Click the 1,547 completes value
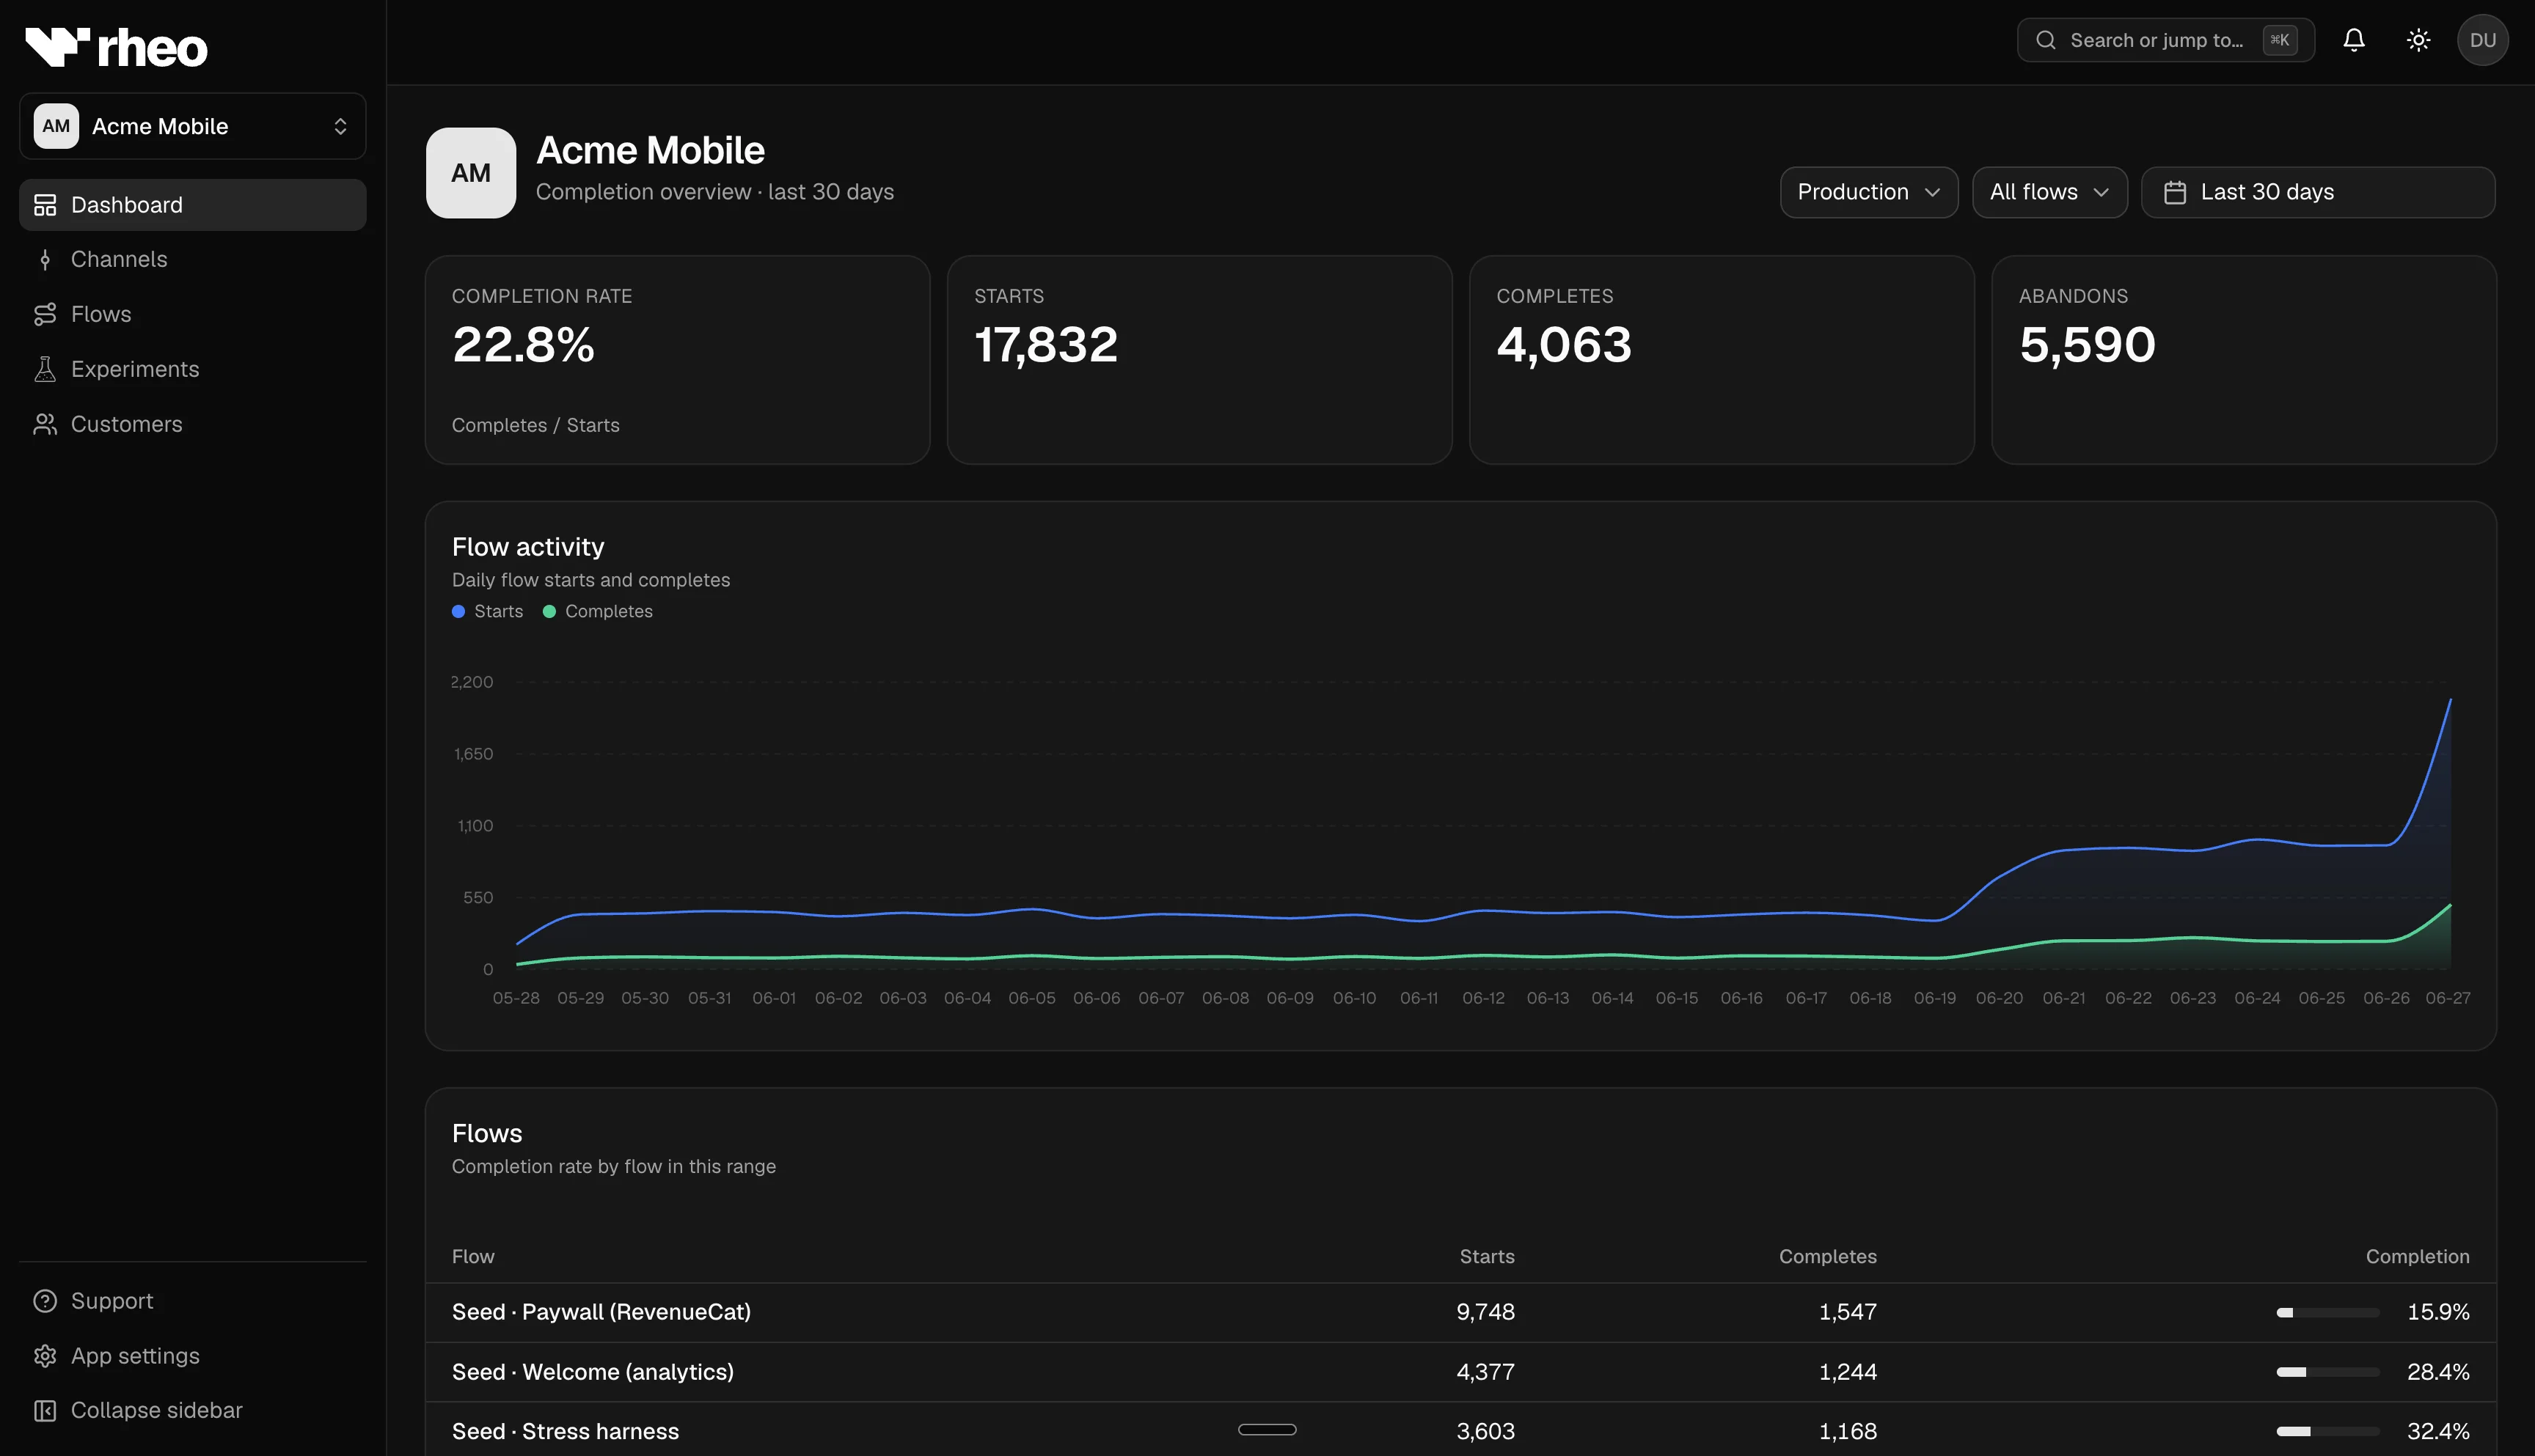Screen dimensions: 2535x1456 (1848, 1312)
